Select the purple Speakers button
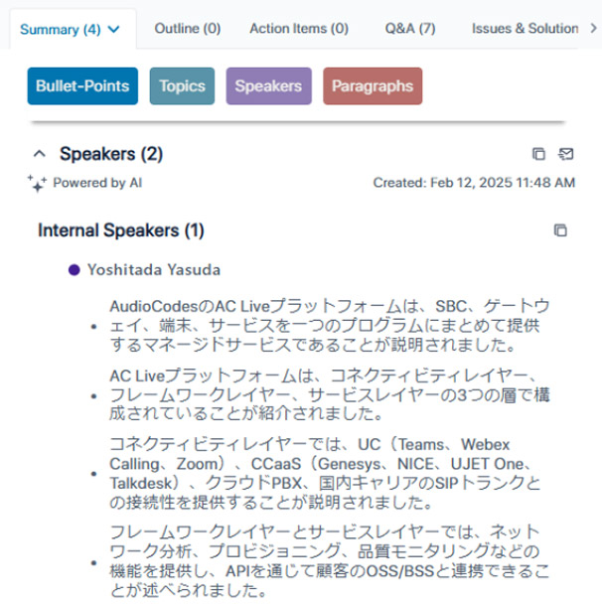The height and width of the screenshot is (604, 602). pyautogui.click(x=268, y=86)
